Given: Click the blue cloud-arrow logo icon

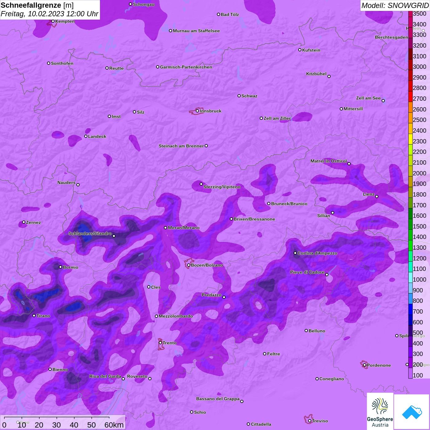Looking at the screenshot, I should pyautogui.click(x=412, y=412).
